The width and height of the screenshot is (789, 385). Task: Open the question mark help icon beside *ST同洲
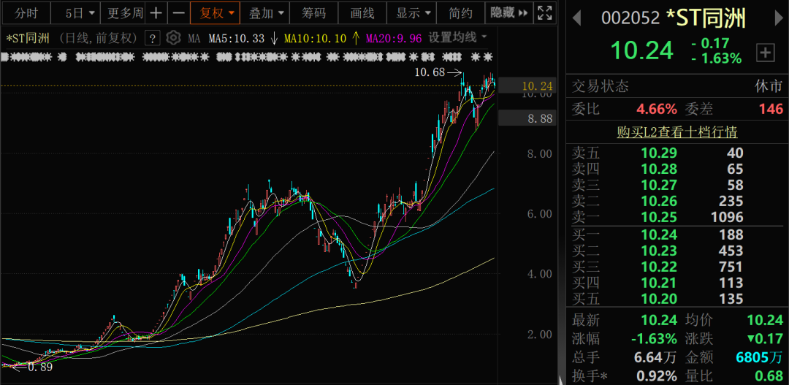coord(153,38)
